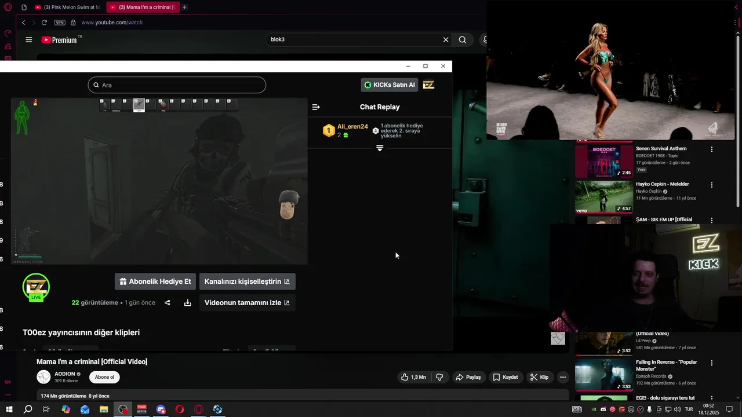742x417 pixels.
Task: Save video with 'Kaydet' button
Action: tap(505, 377)
